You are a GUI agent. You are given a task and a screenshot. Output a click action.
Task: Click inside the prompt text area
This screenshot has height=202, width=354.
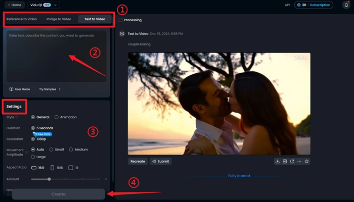coord(57,56)
